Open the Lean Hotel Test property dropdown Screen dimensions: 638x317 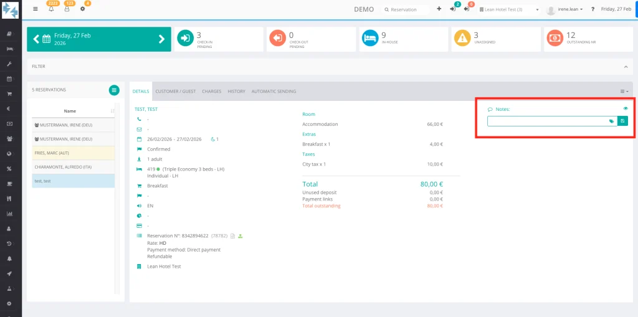coord(509,10)
